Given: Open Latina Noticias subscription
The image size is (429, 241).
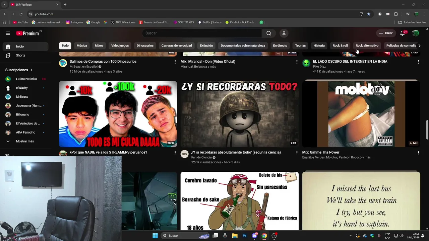Looking at the screenshot, I should 25,79.
